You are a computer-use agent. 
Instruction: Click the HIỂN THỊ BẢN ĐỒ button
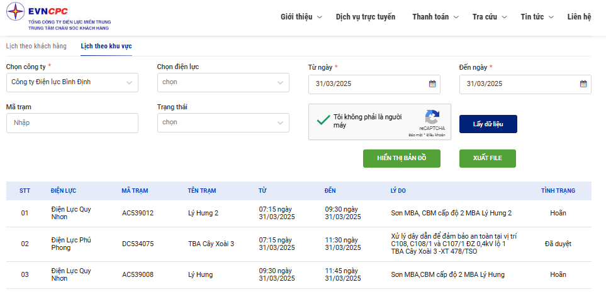pos(401,158)
